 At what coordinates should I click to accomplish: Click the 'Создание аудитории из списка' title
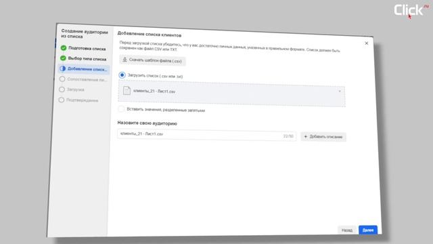[85, 34]
